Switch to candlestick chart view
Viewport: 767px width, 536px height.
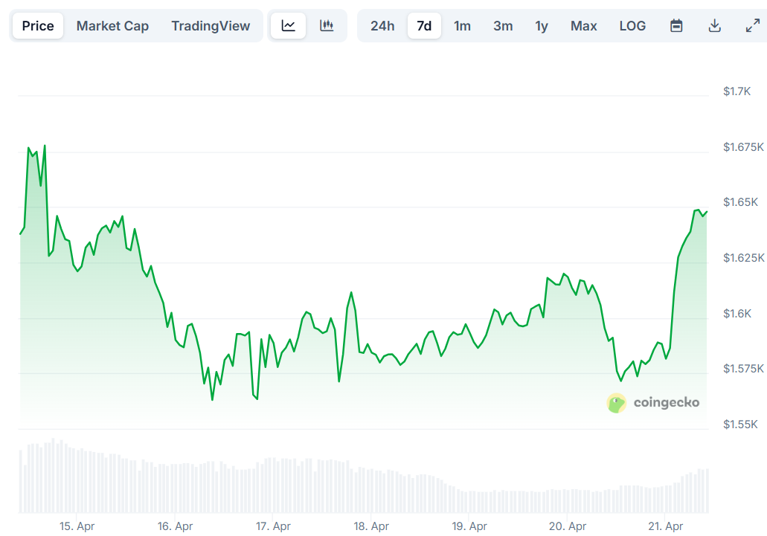click(x=326, y=25)
